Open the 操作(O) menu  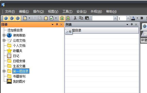[x=39, y=12]
